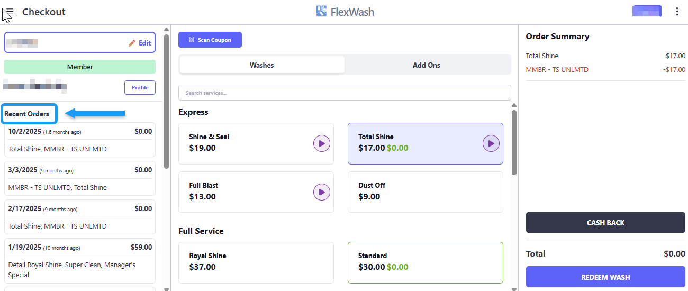Screen dimensions: 688x291
Task: Select the Standard full service
Action: pyautogui.click(x=425, y=262)
